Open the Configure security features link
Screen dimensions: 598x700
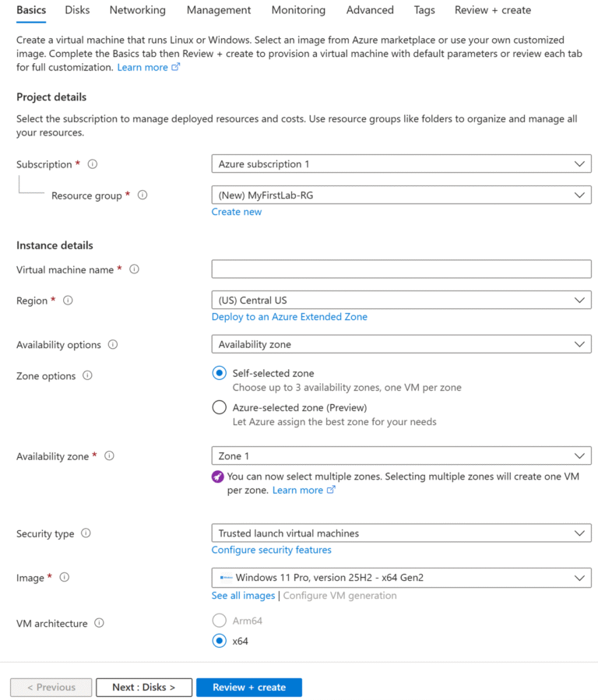tap(271, 550)
